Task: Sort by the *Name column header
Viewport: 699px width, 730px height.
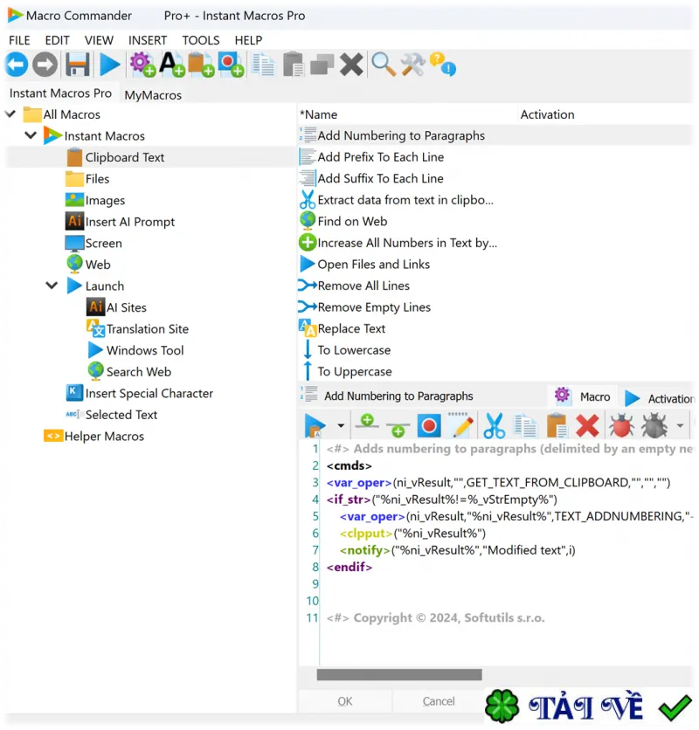Action: (x=408, y=114)
